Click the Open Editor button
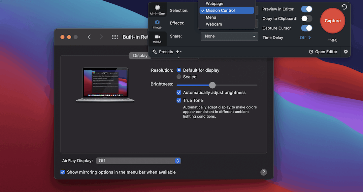Viewport: 363px width, 192px height. click(323, 52)
